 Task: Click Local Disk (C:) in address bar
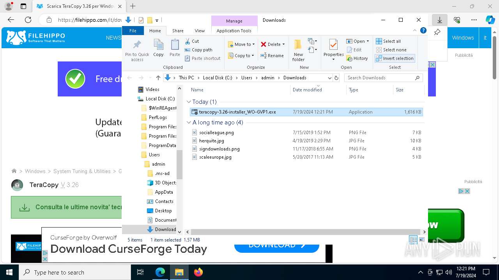click(218, 78)
